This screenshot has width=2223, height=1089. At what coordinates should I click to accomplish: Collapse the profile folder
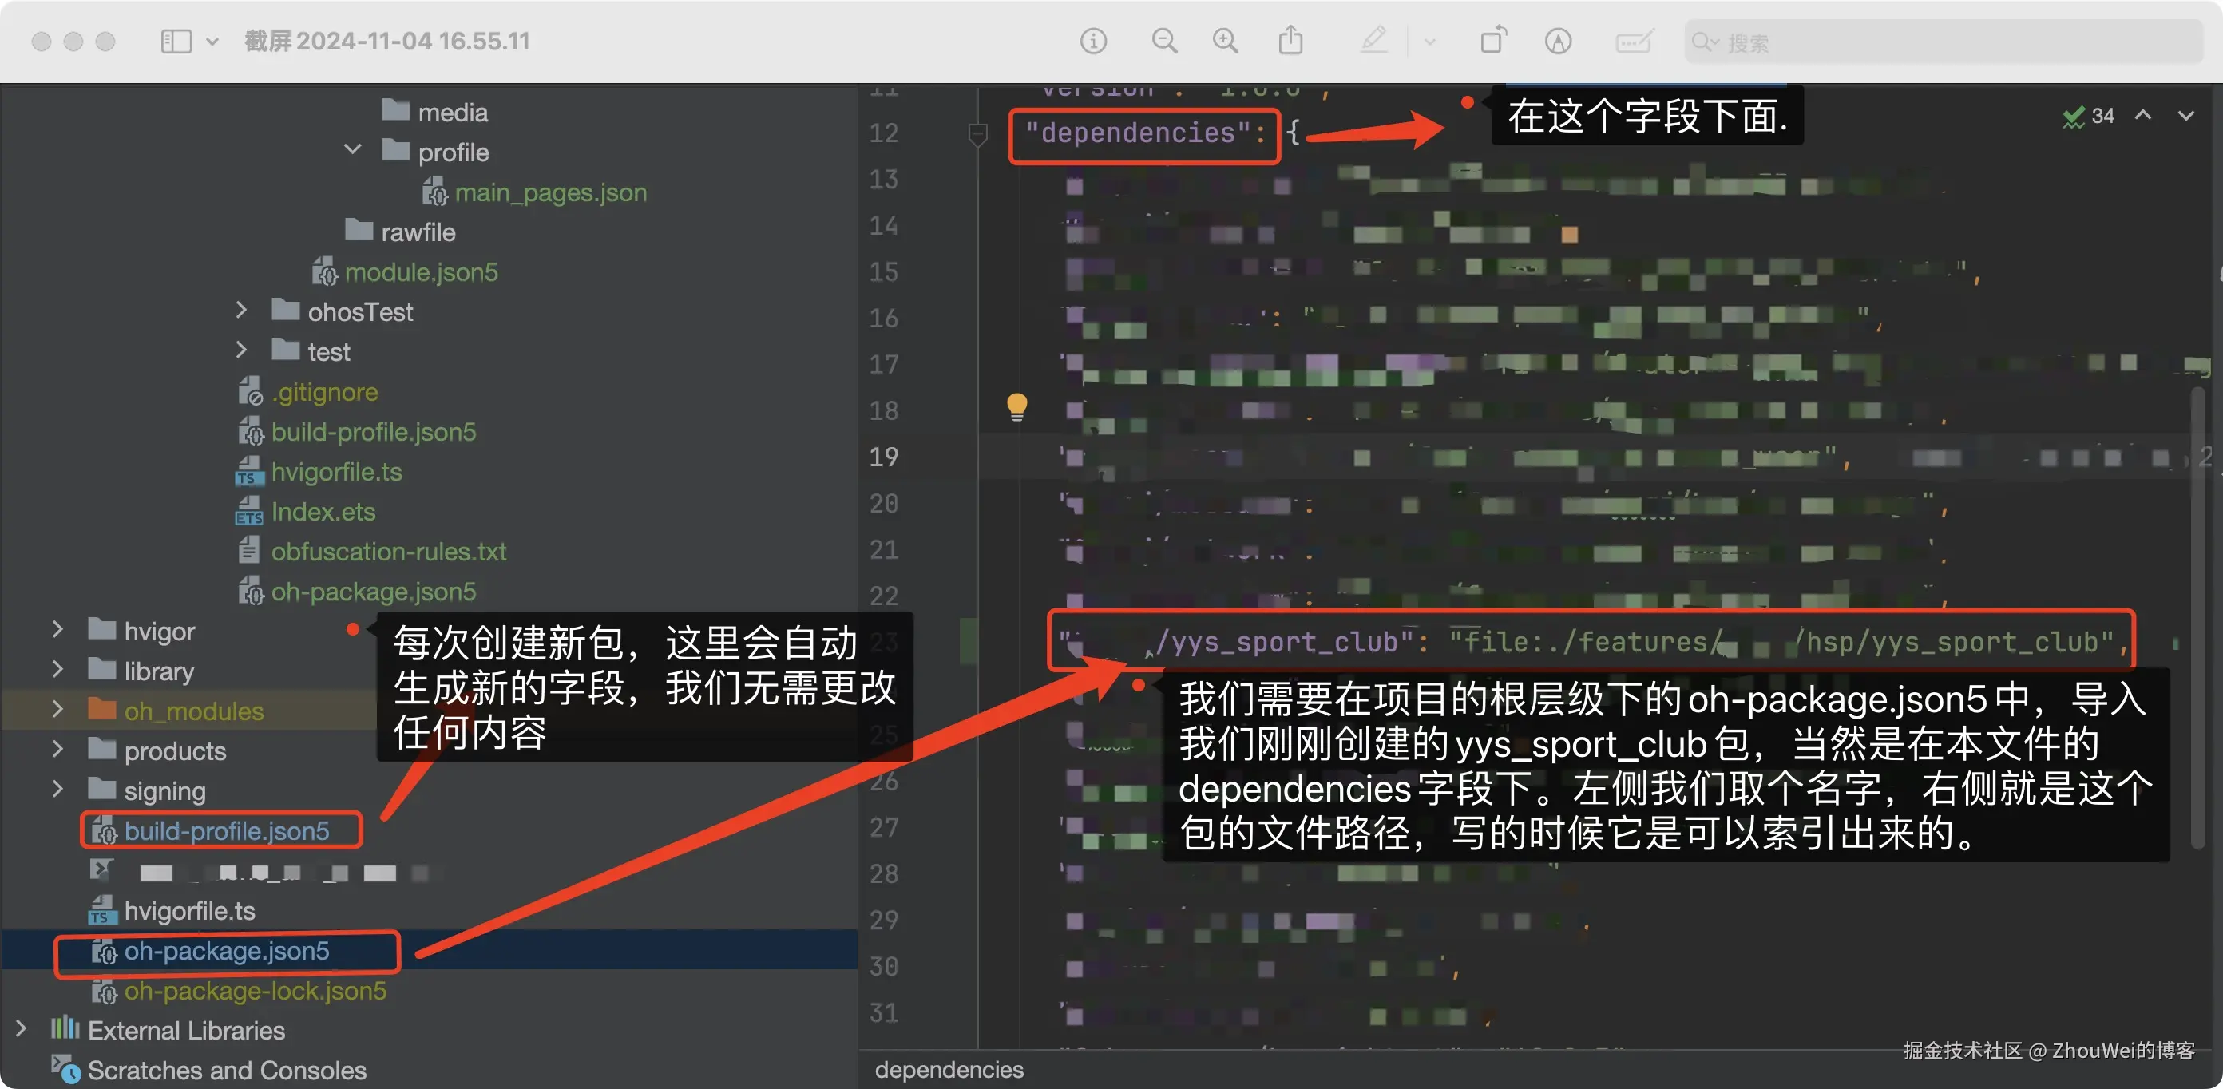point(352,150)
